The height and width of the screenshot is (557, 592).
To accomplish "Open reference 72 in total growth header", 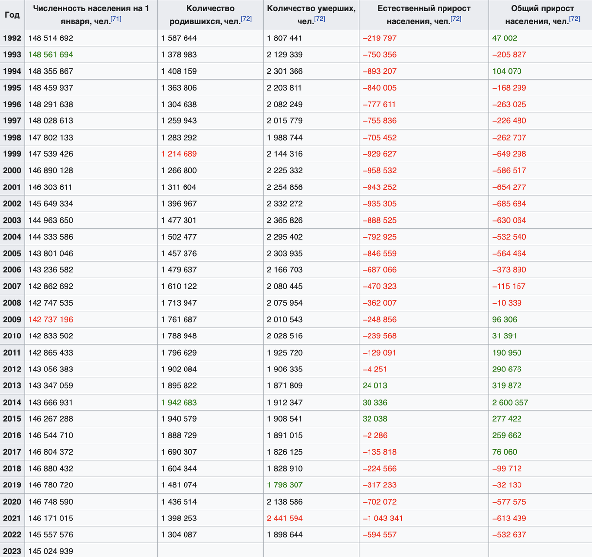I will click(574, 19).
